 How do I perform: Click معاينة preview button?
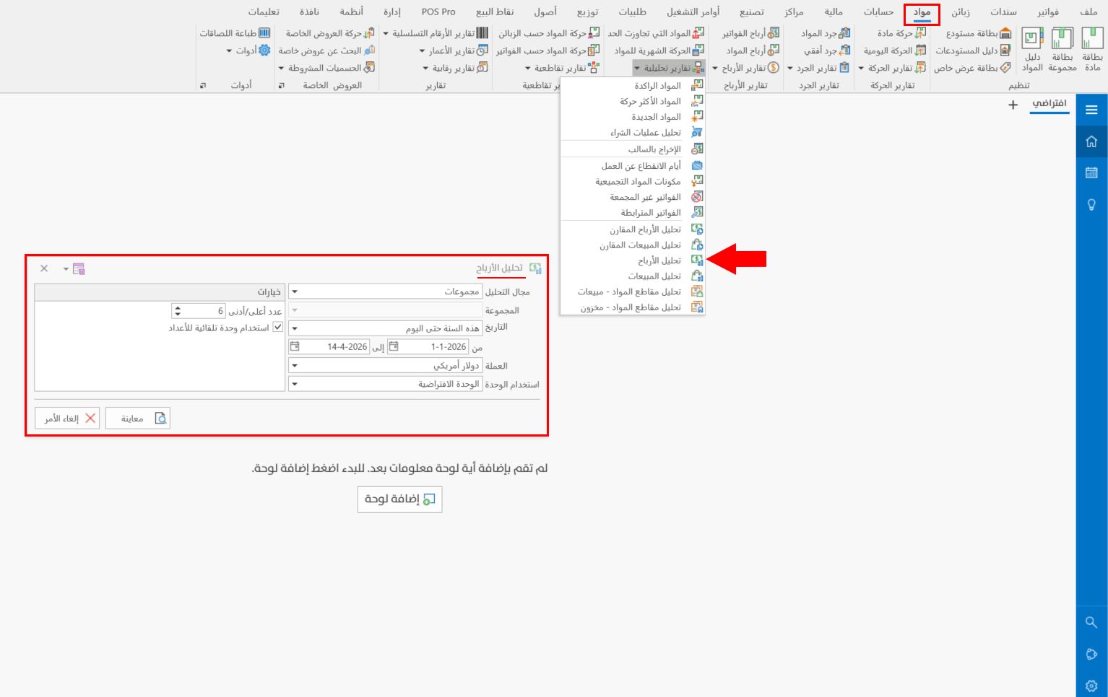(138, 418)
